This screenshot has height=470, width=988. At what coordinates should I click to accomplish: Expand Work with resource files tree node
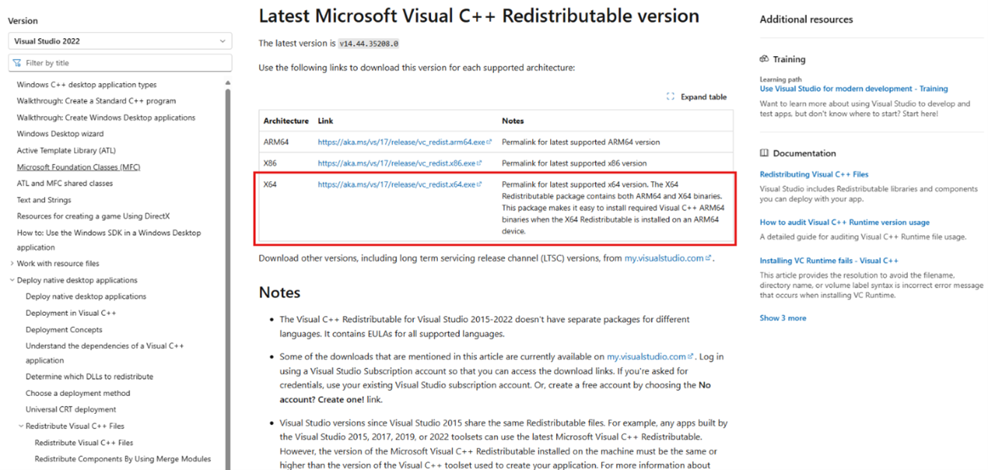tap(12, 263)
